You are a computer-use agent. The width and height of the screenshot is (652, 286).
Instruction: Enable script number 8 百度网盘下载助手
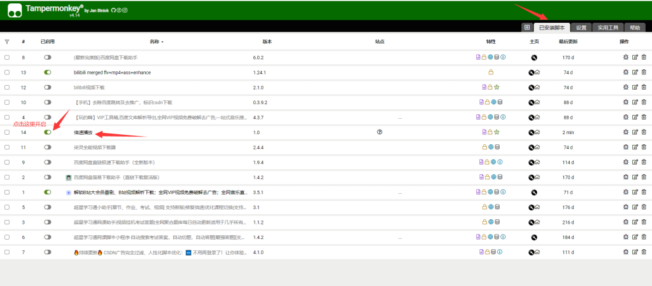(x=47, y=57)
